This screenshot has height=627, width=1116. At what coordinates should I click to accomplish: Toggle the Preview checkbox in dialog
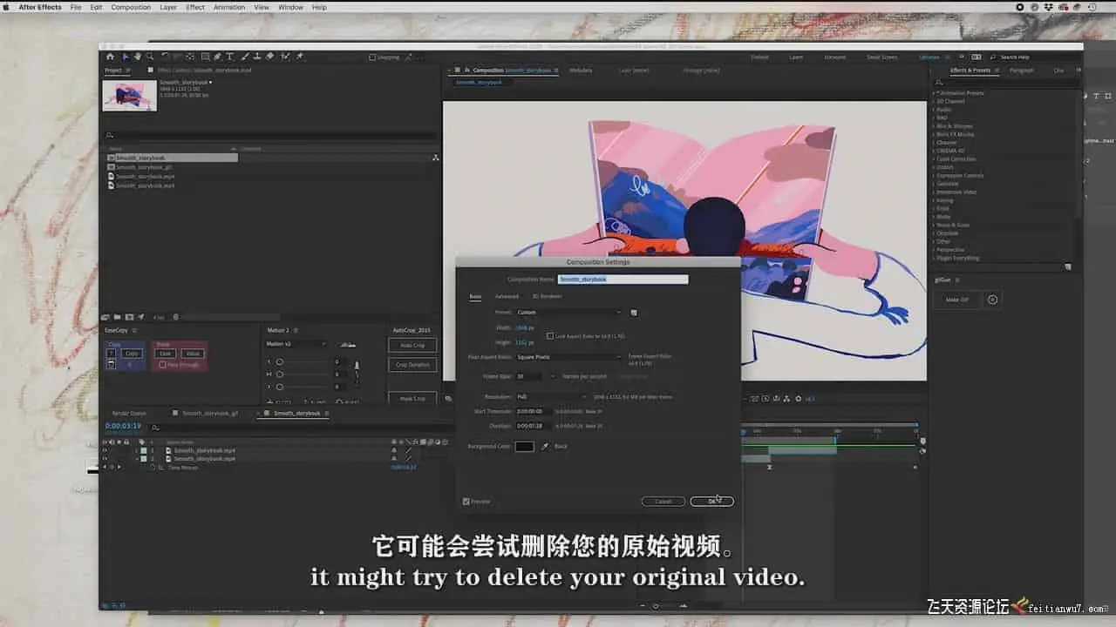(466, 502)
